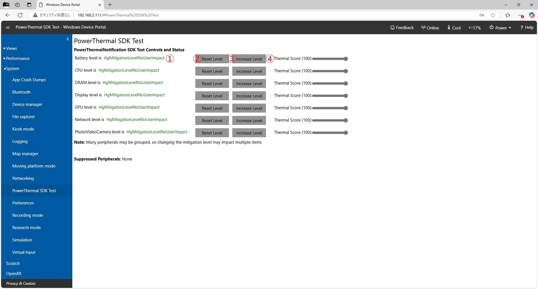This screenshot has width=538, height=289.
Task: Collapse the System section
Action: (x=11, y=69)
